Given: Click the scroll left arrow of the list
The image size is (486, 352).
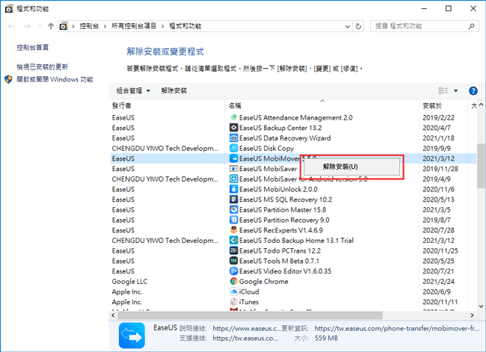Looking at the screenshot, I should click(x=114, y=315).
